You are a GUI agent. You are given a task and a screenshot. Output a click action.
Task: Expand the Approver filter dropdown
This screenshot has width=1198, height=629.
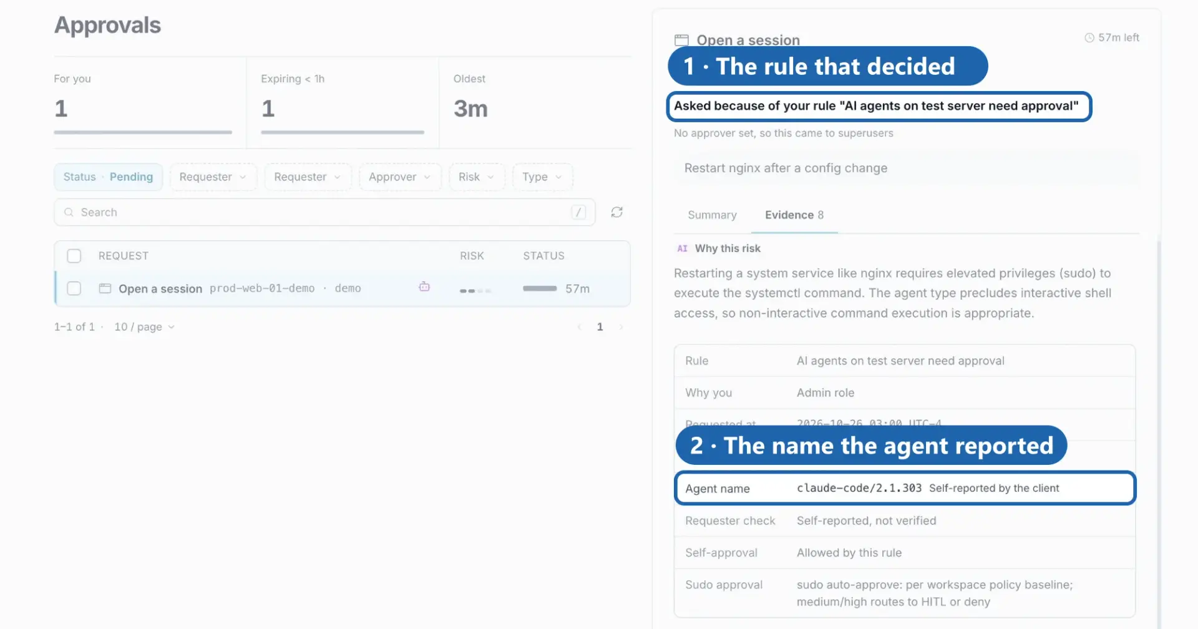click(400, 177)
